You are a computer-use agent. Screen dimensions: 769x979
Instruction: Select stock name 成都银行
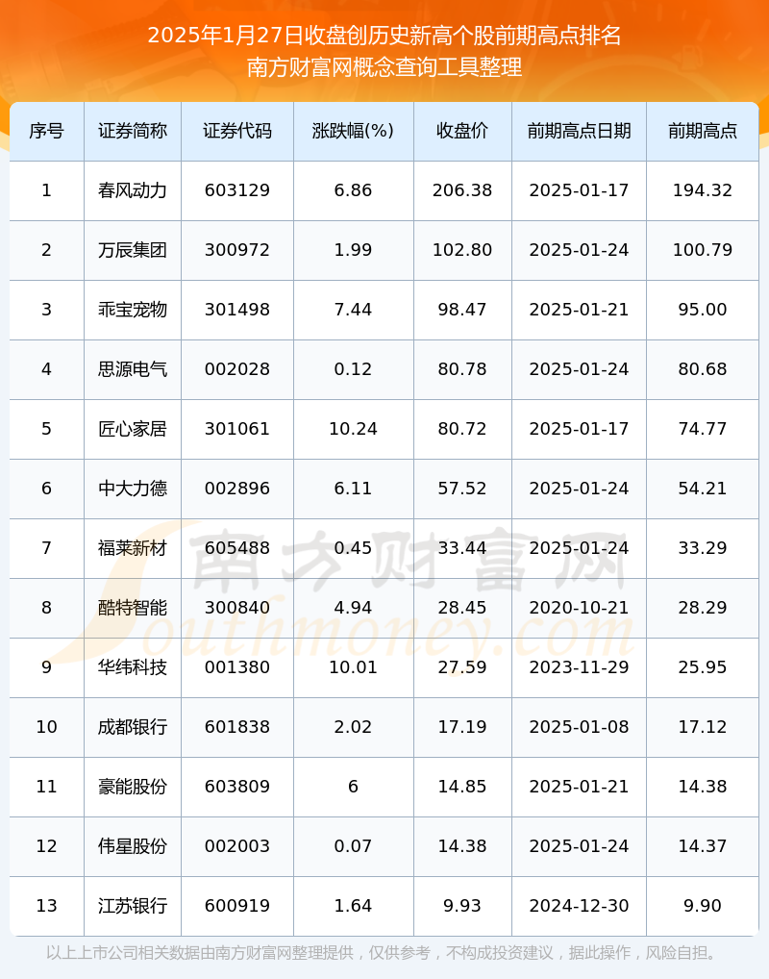(x=133, y=727)
